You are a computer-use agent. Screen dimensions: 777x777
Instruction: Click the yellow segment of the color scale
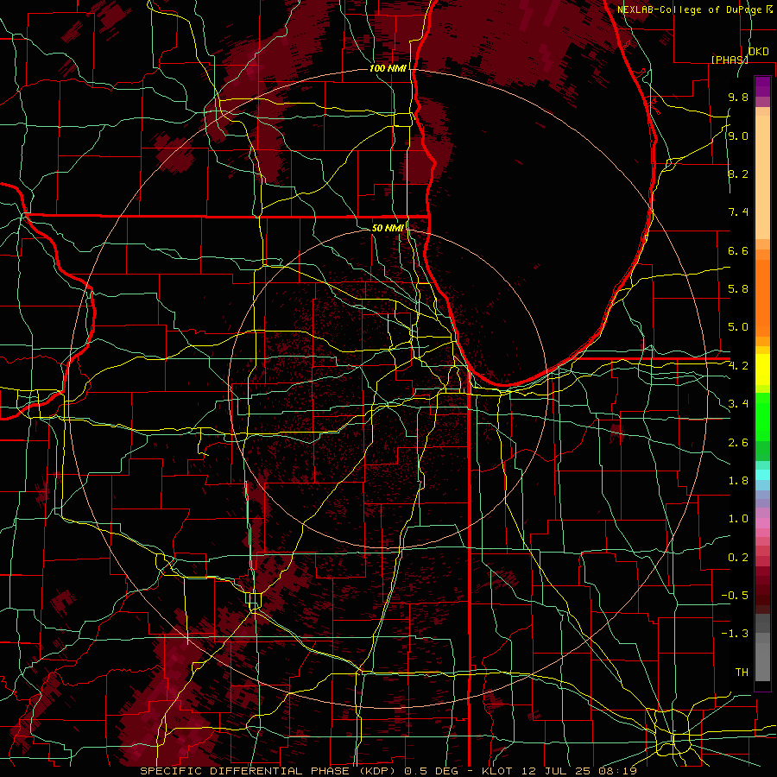[762, 370]
